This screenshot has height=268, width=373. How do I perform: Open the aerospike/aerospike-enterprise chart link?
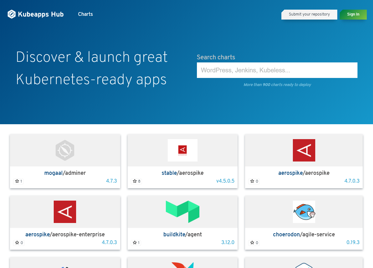pos(65,234)
